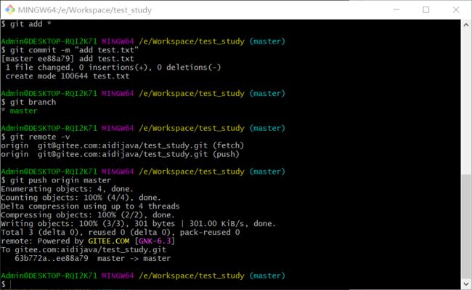This screenshot has width=472, height=290.
Task: Click the line "[master ee88a79] add test.txt"
Action: (68, 59)
